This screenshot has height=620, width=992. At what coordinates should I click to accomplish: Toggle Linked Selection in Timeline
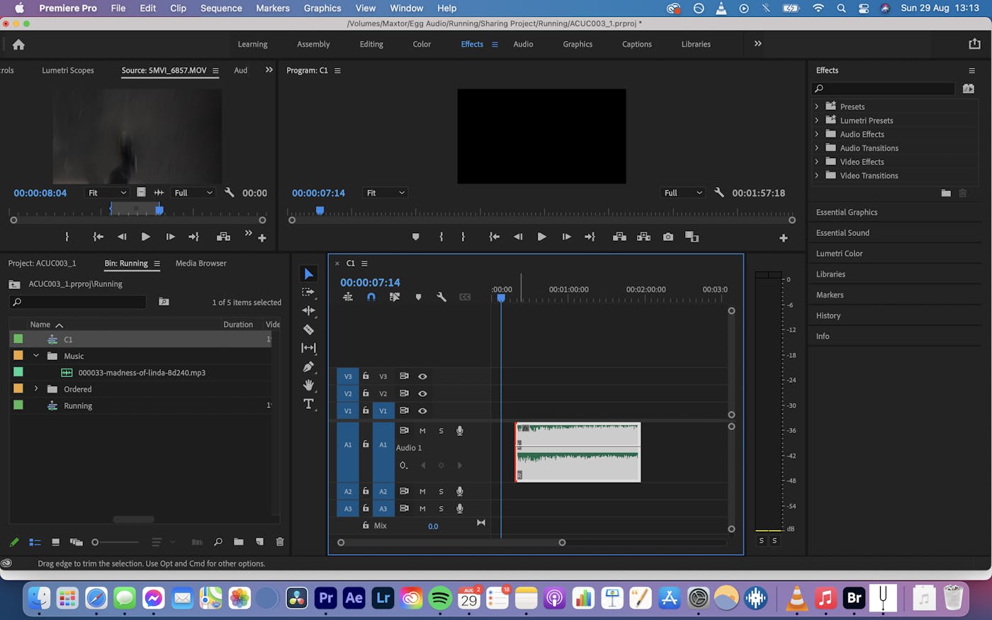coord(395,297)
